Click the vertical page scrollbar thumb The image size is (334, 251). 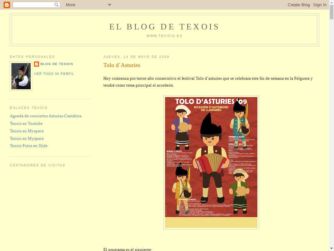pyautogui.click(x=332, y=12)
